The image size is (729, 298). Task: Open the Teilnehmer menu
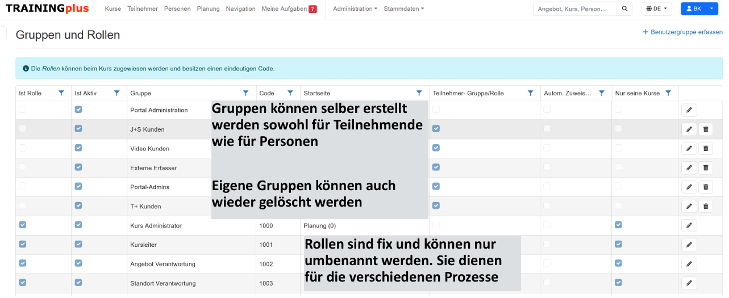[x=143, y=9]
